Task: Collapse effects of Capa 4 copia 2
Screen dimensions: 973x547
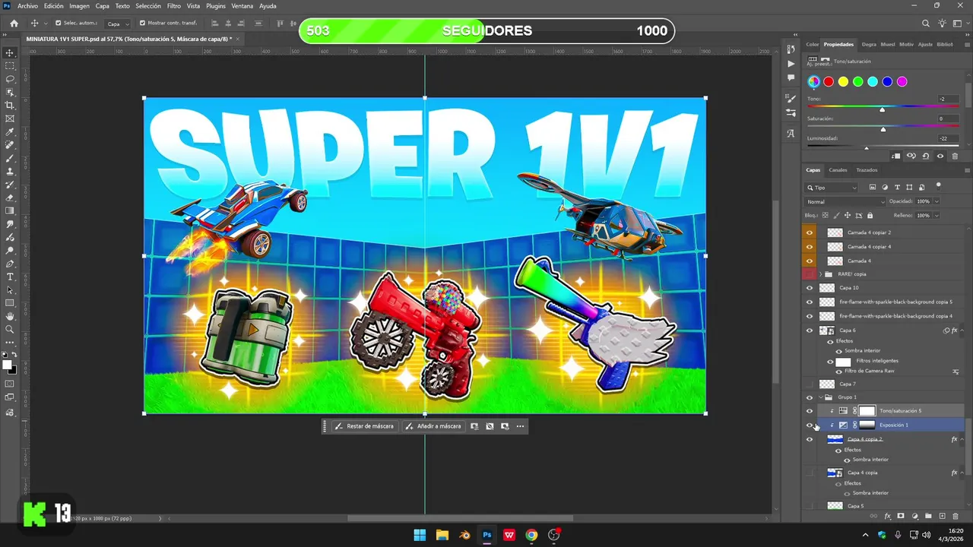Action: 962,439
